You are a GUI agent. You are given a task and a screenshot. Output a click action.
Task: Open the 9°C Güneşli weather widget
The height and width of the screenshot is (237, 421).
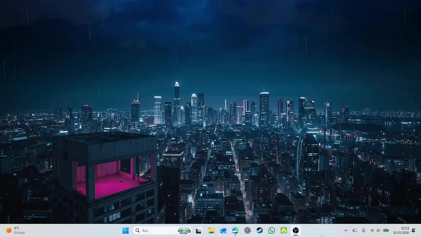pyautogui.click(x=15, y=230)
